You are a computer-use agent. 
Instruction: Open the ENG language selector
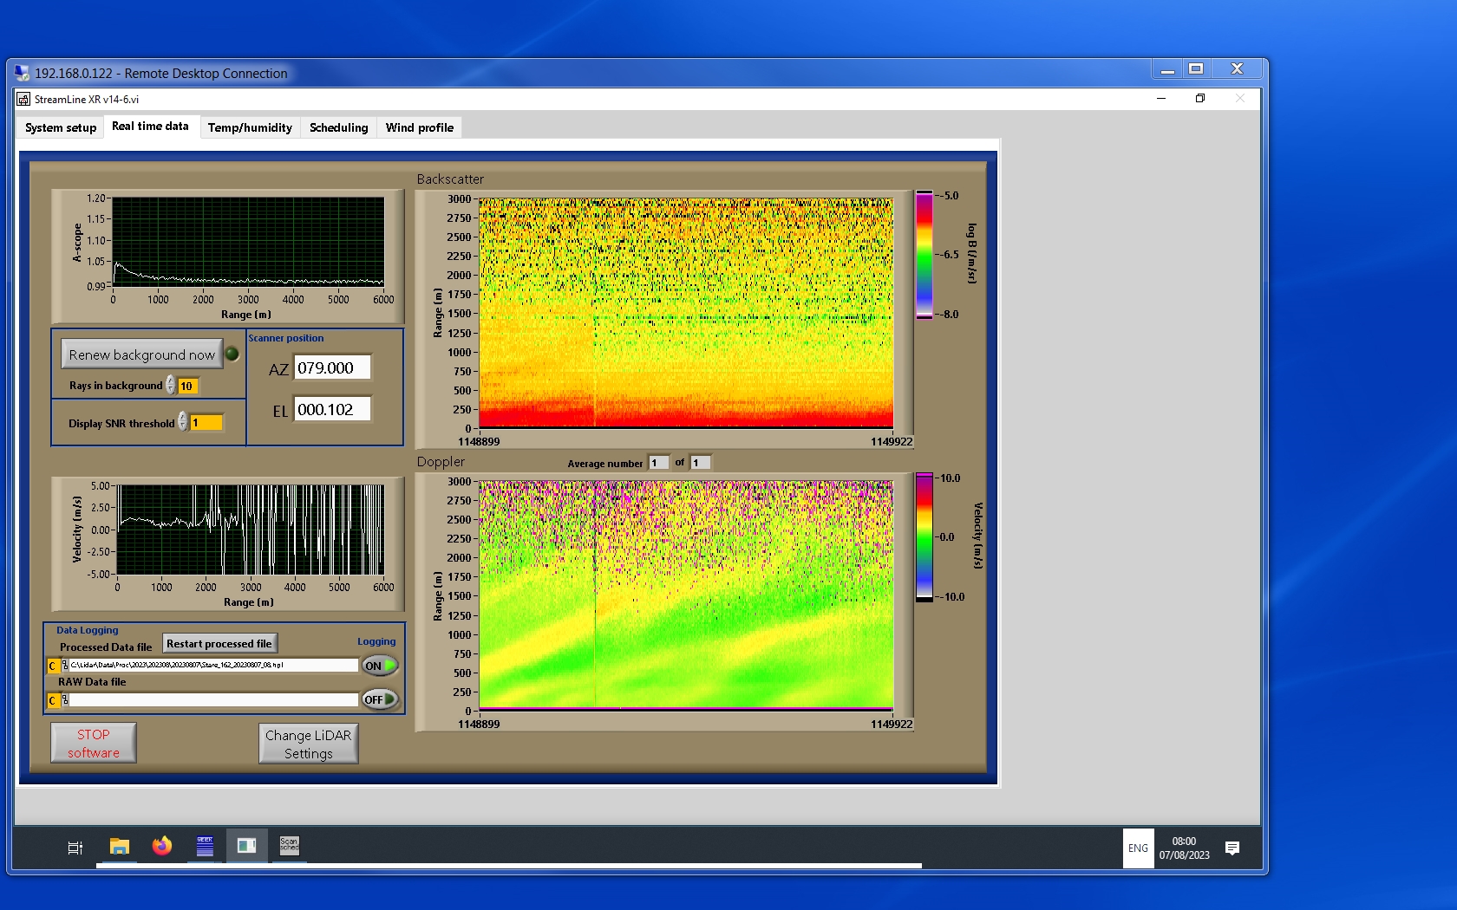[1138, 848]
